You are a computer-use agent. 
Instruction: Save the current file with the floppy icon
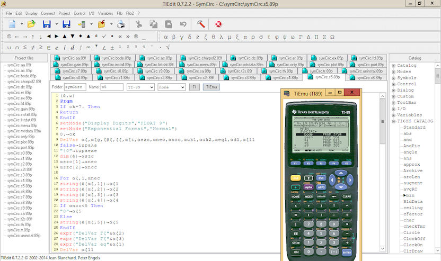point(47,24)
